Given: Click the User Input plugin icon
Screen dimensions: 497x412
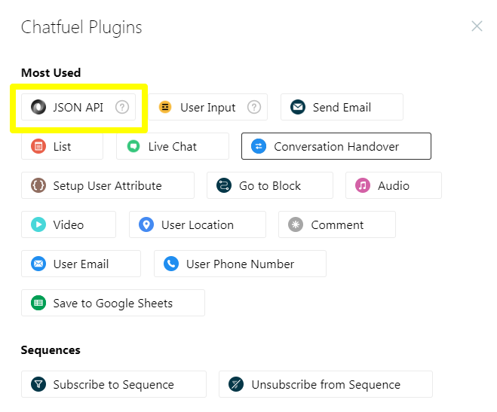Looking at the screenshot, I should coord(165,108).
